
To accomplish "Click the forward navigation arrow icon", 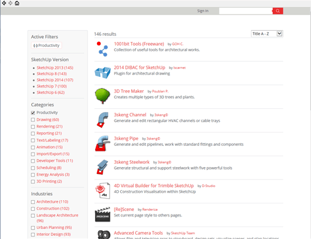I will [11, 3].
